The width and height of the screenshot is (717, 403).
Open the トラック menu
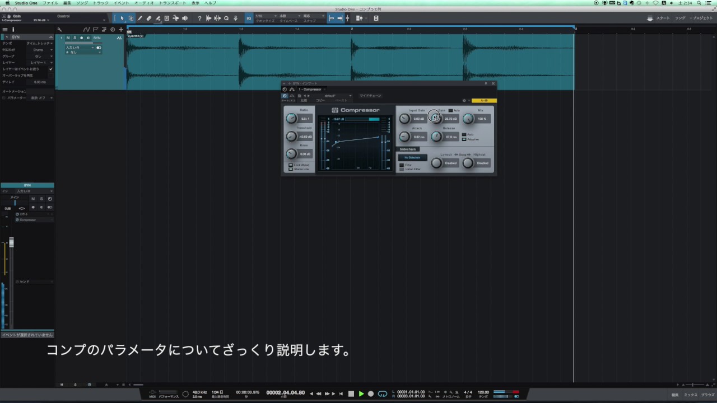pos(101,3)
